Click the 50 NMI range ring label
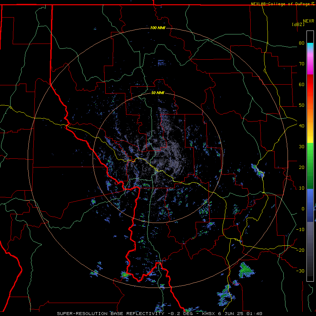 pos(158,93)
